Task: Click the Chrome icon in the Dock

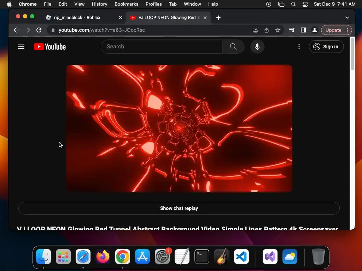Action: [123, 257]
